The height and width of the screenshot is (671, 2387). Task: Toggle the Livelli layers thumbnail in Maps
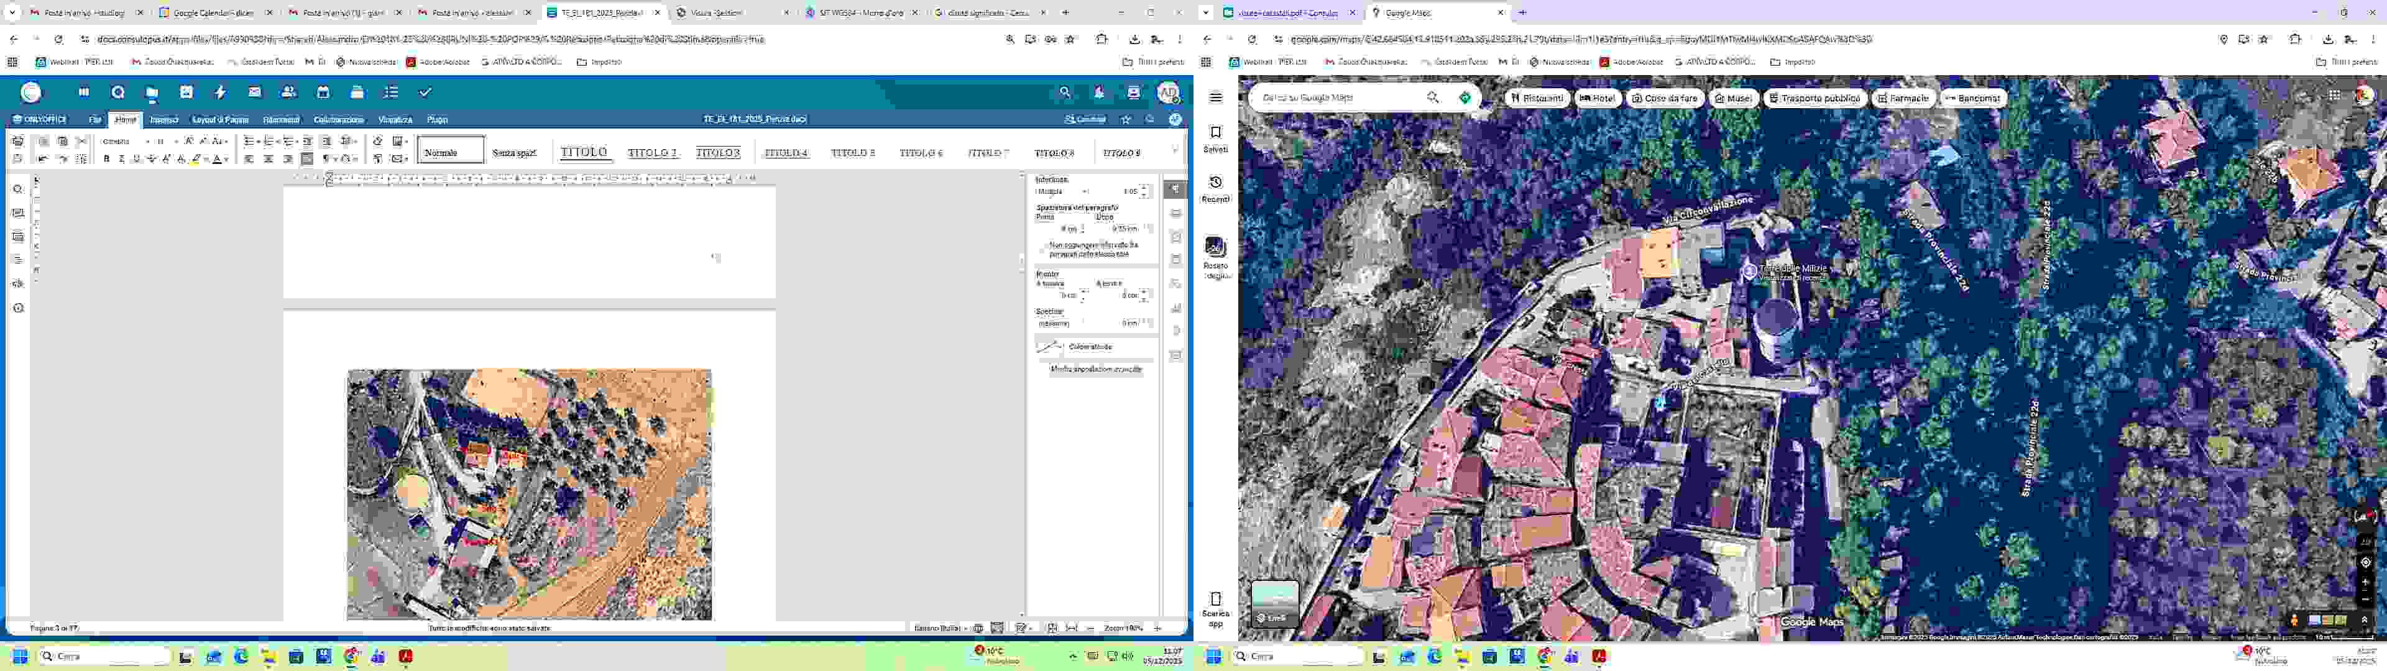(1274, 603)
